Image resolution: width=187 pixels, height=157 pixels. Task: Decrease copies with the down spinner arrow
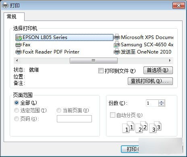click(x=162, y=105)
